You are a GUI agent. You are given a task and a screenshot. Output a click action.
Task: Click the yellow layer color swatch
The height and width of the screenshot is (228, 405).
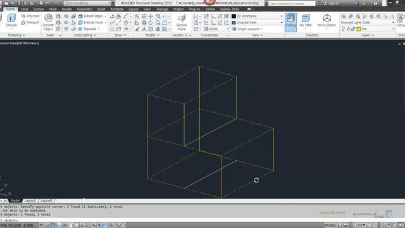(359, 29)
